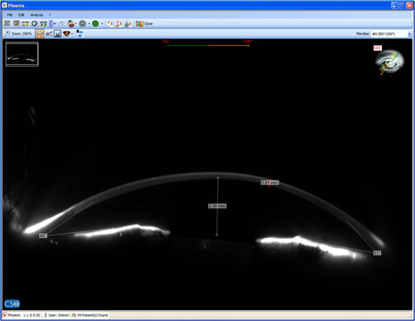Toggle the highlighted measurement tools icon

[39, 34]
